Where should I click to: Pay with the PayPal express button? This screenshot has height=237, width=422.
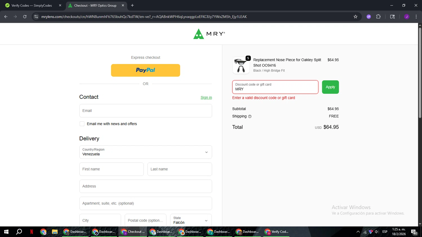tap(145, 70)
